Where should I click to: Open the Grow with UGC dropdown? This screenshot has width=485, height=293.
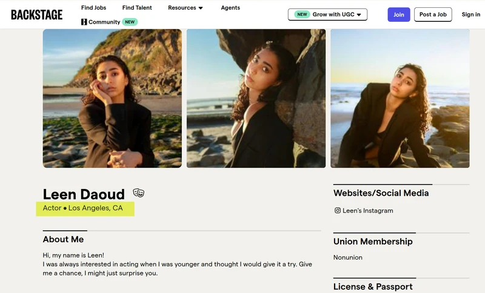327,15
